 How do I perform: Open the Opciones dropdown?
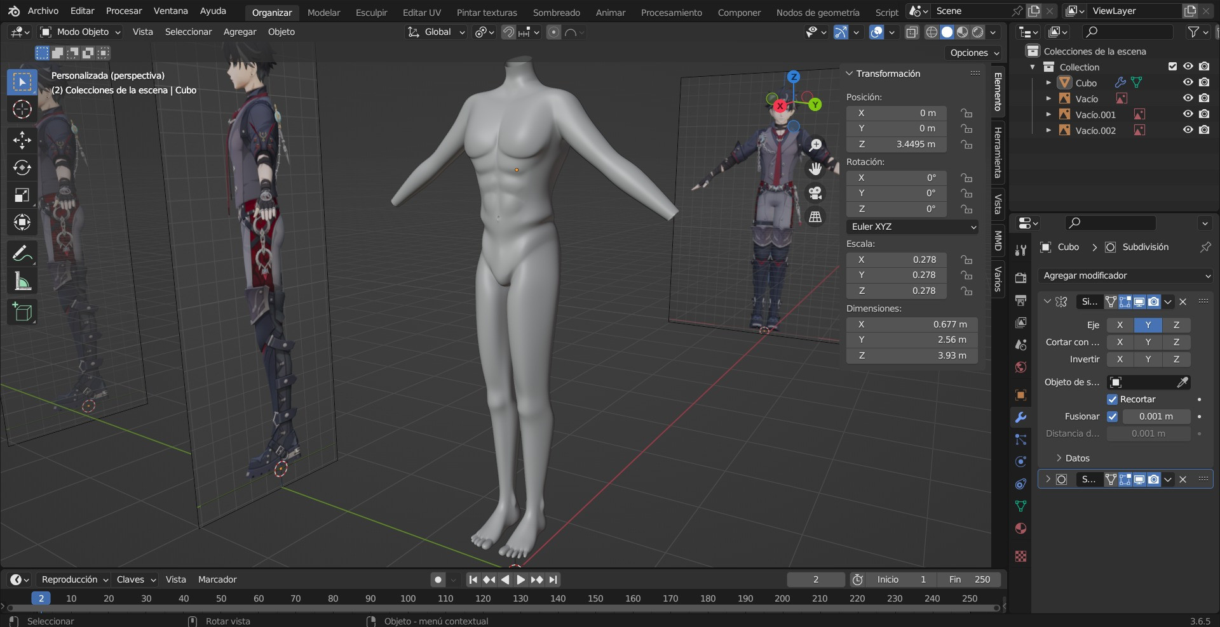[974, 53]
